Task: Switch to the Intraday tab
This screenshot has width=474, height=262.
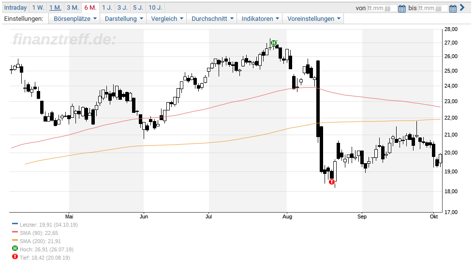Action: pyautogui.click(x=15, y=8)
